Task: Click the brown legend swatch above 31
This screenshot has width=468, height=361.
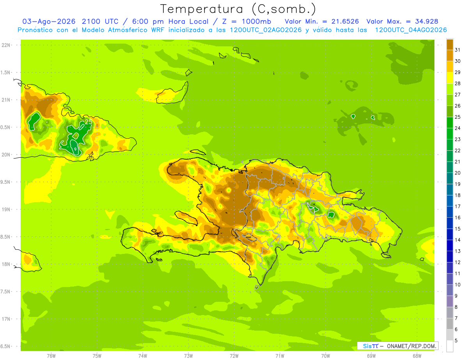Action: [x=450, y=44]
